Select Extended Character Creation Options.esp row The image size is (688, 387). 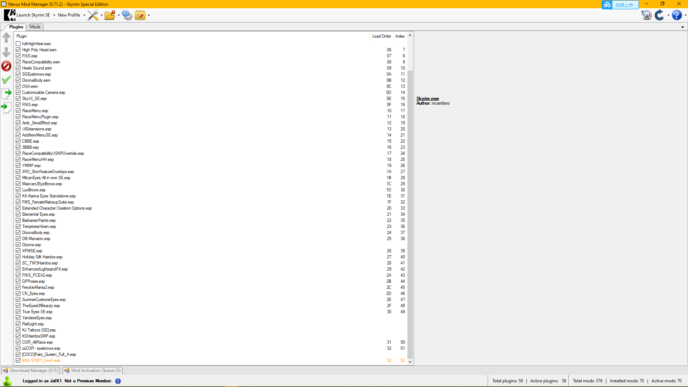click(211, 208)
